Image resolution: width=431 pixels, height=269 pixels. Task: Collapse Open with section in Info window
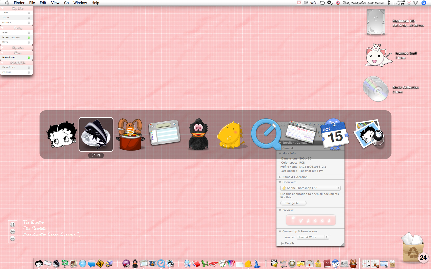click(280, 182)
